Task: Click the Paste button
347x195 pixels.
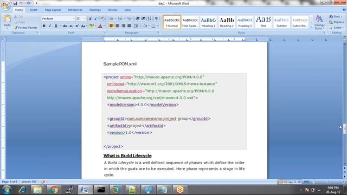Action: pyautogui.click(x=7, y=22)
